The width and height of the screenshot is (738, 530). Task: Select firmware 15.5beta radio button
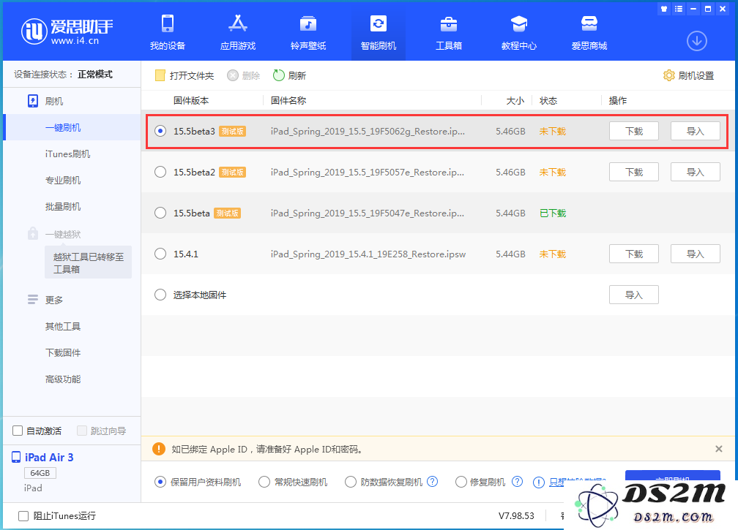[160, 213]
